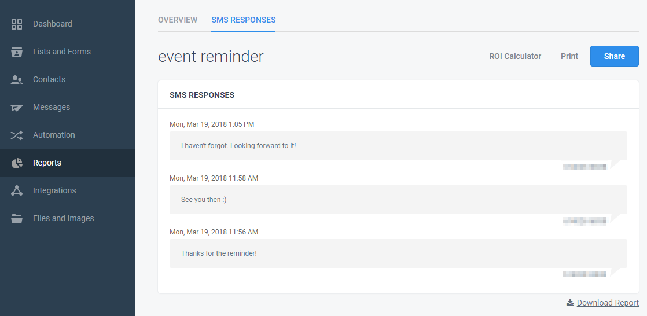The height and width of the screenshot is (316, 647).
Task: Click the Automation shuffle arrows icon
Action: (17, 135)
